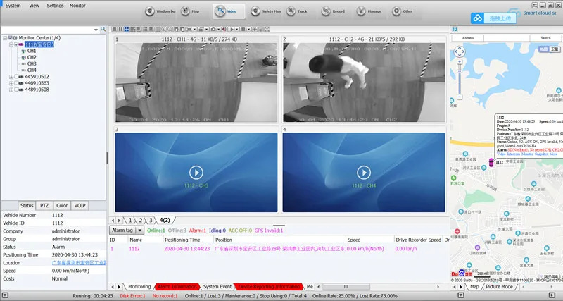This screenshot has width=563, height=301.
Task: Expand the 448910508 vehicle node
Action: pyautogui.click(x=11, y=90)
